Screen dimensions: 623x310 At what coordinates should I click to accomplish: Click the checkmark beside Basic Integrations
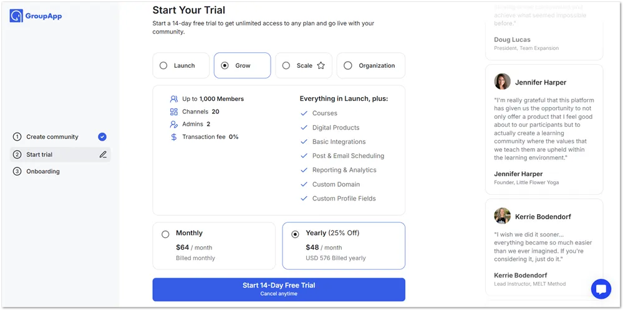tap(304, 141)
